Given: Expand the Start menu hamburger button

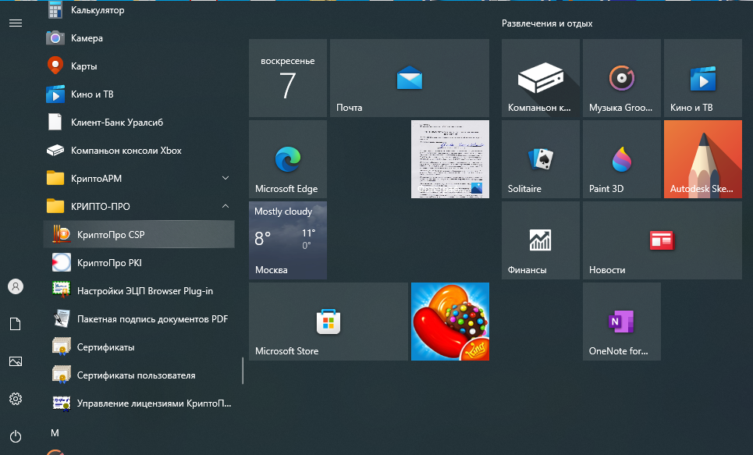Looking at the screenshot, I should point(16,23).
